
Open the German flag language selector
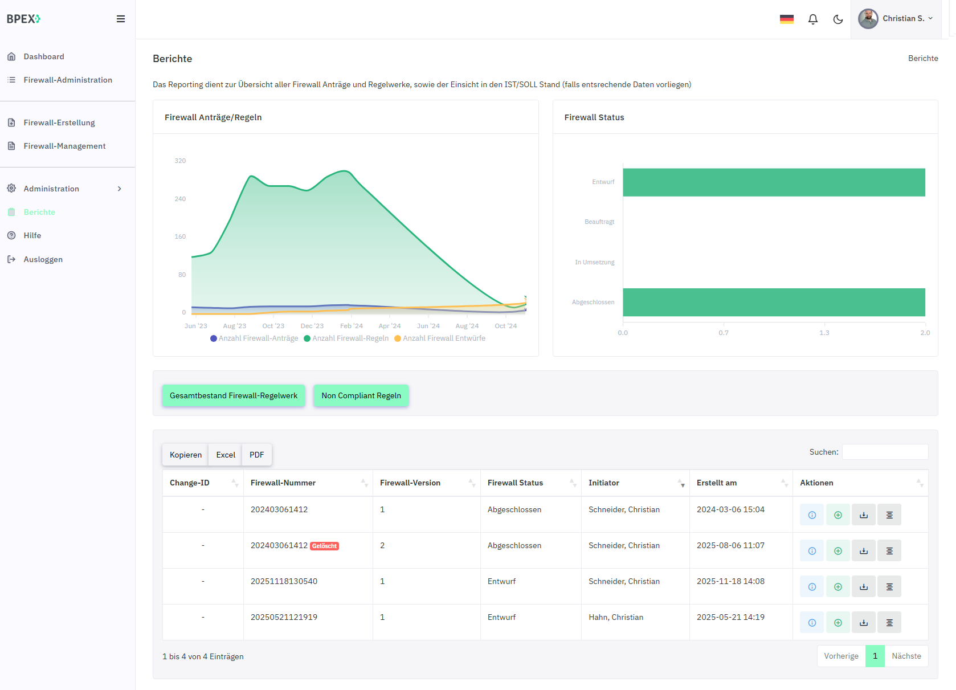point(787,19)
